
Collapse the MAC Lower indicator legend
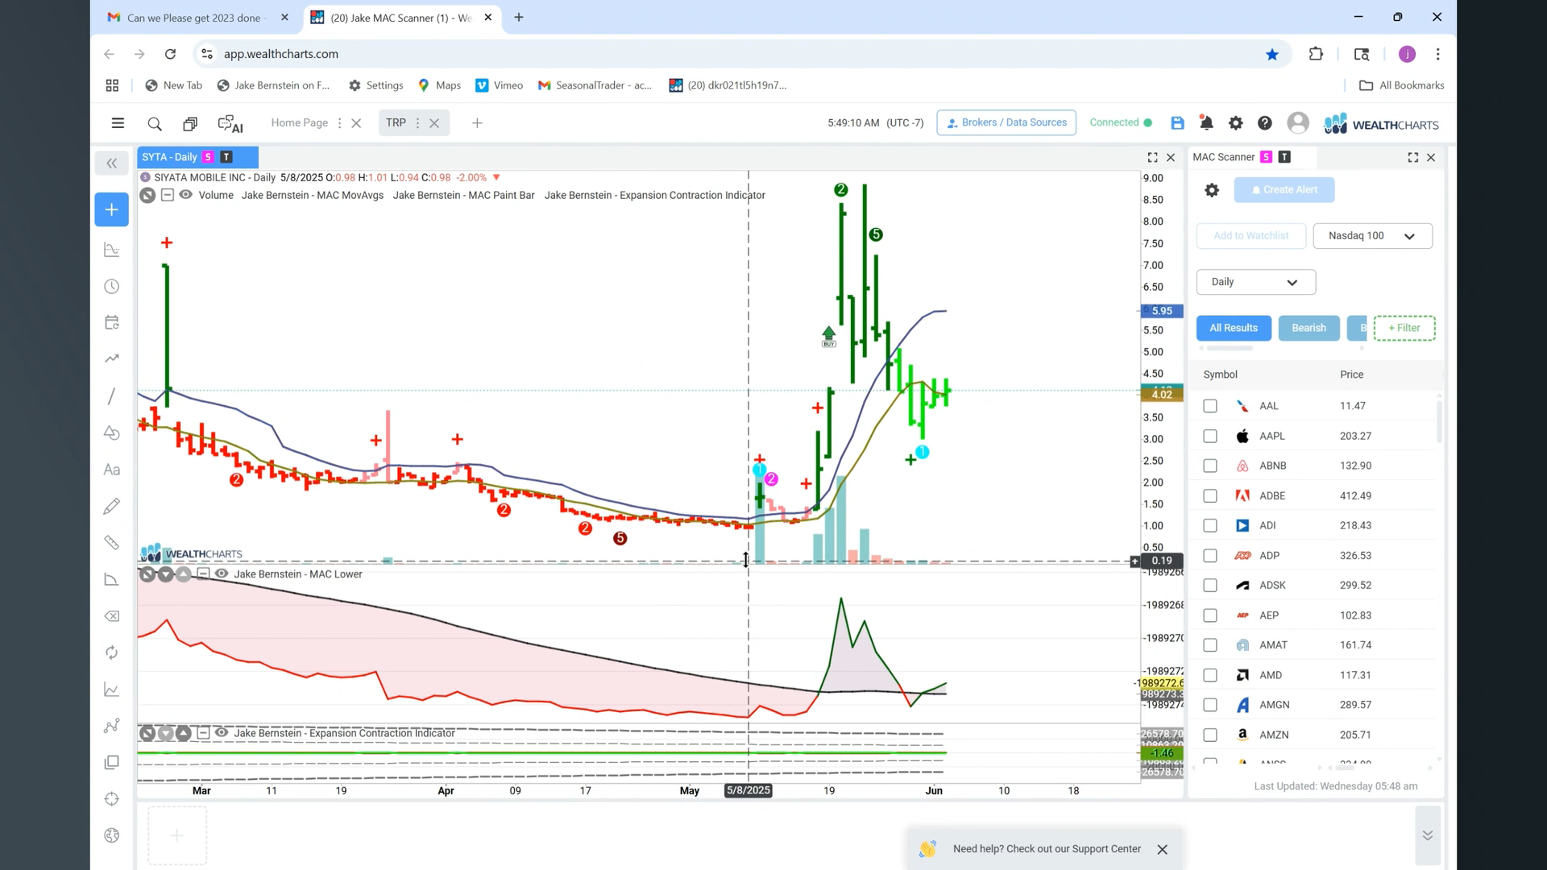click(202, 574)
